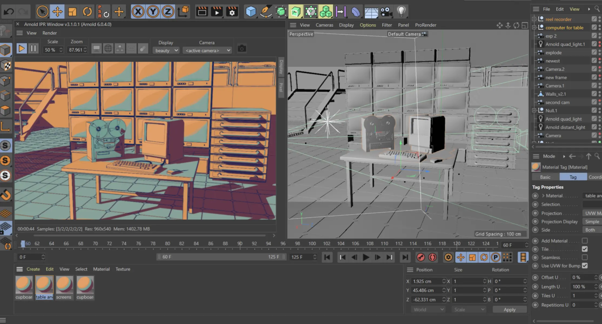
Task: Select Arnold distant_light object
Action: click(x=565, y=127)
